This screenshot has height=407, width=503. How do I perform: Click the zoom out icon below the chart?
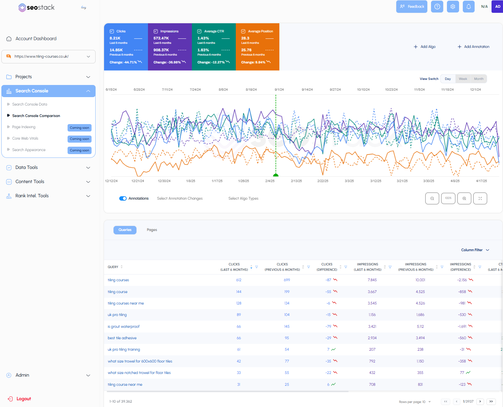pyautogui.click(x=432, y=198)
